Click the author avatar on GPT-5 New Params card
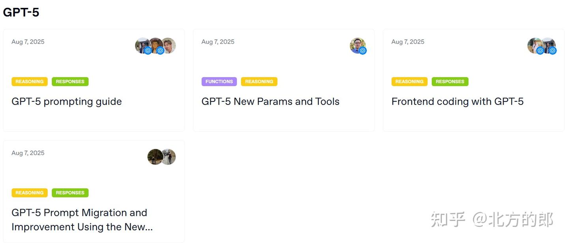The width and height of the screenshot is (568, 243). (357, 46)
